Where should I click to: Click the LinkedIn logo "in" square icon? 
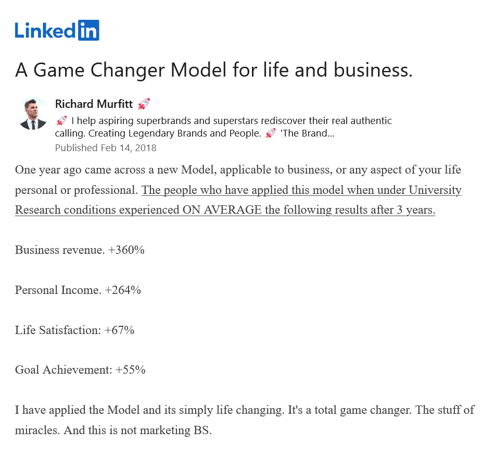(x=88, y=30)
